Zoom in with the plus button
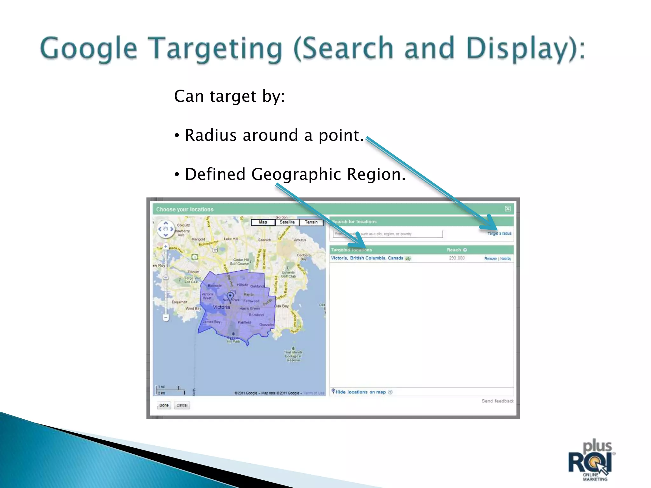This screenshot has width=651, height=488. 166,246
